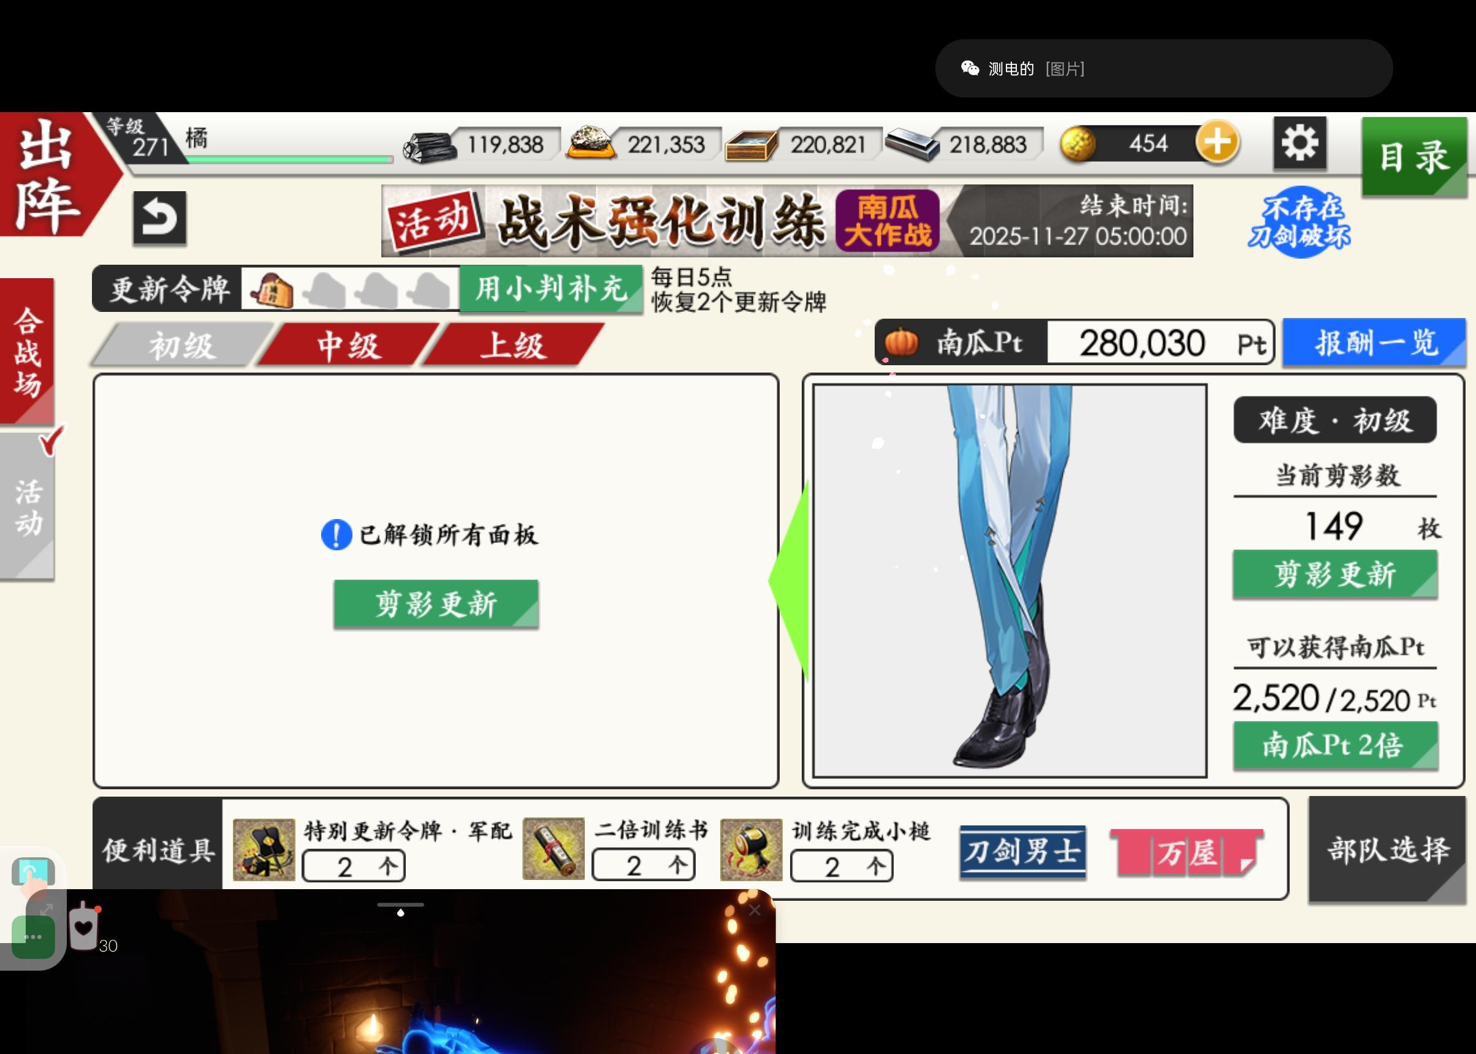The width and height of the screenshot is (1476, 1054).
Task: Select the 二倍训练书 item icon
Action: (x=553, y=848)
